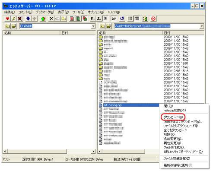Switch to detailed view mode

click(137, 19)
